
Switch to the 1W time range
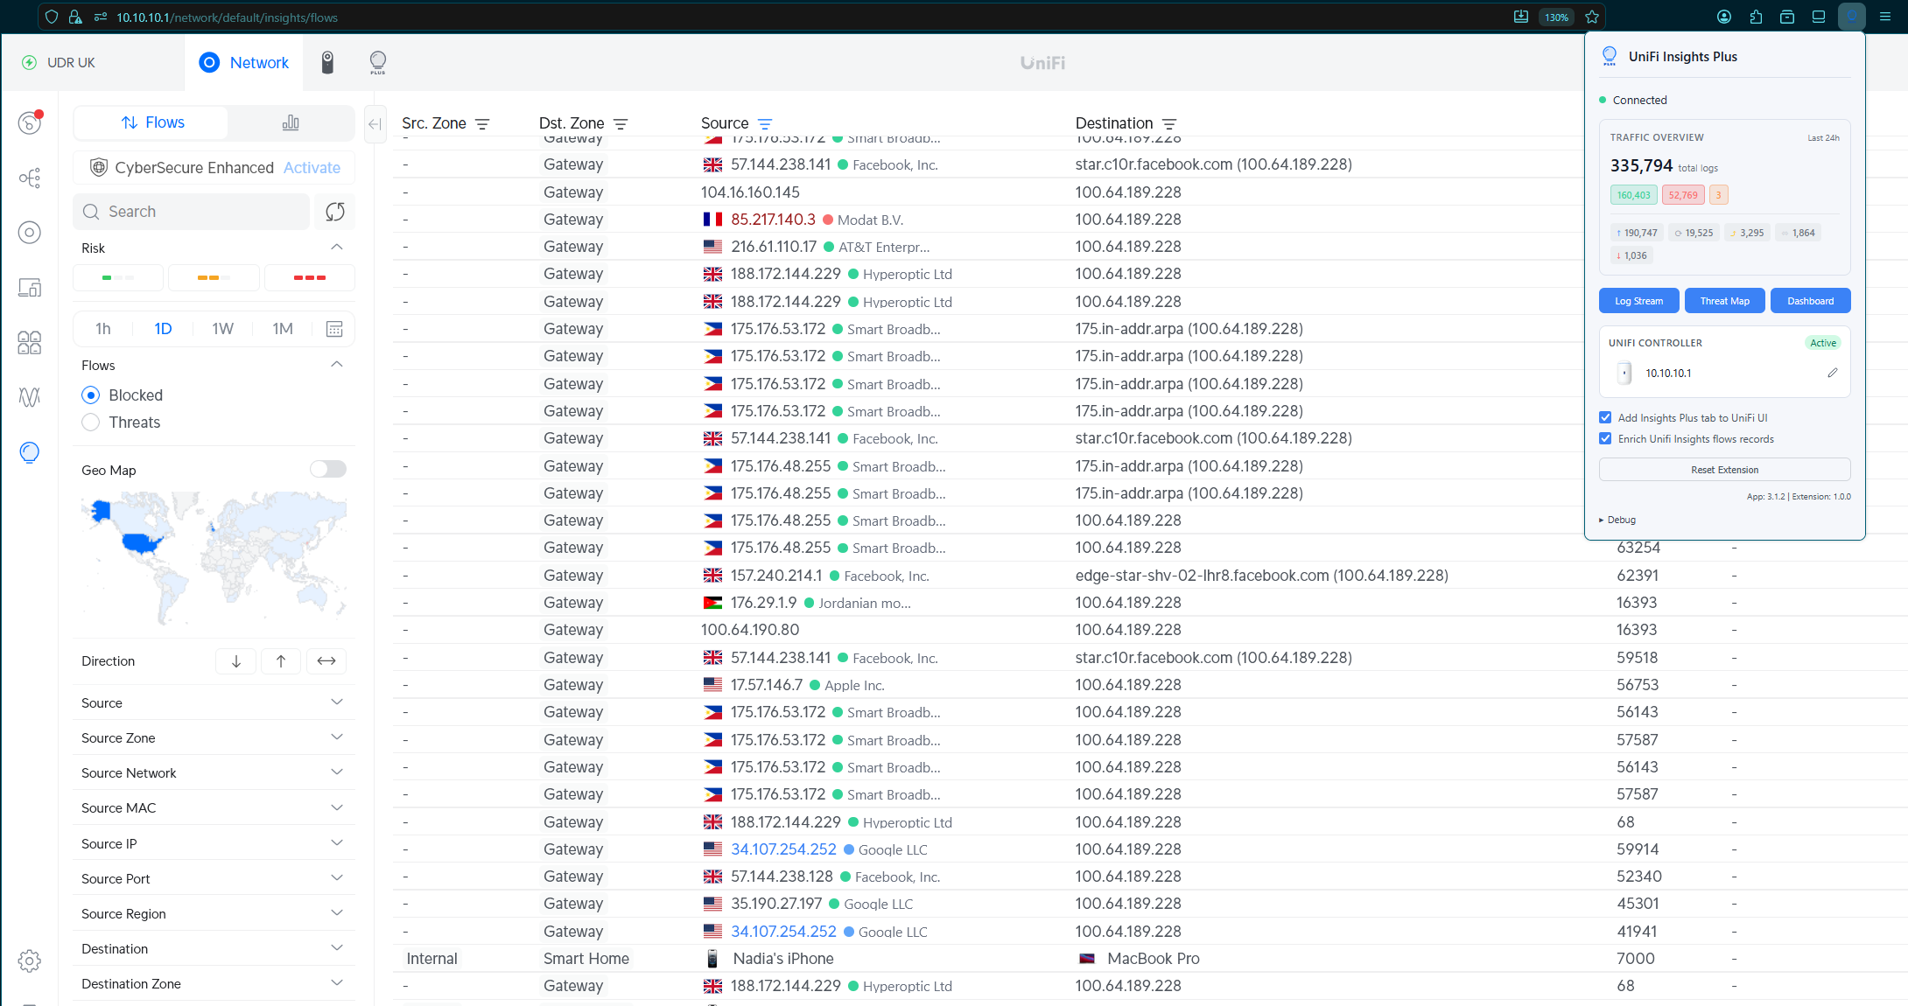coord(222,329)
